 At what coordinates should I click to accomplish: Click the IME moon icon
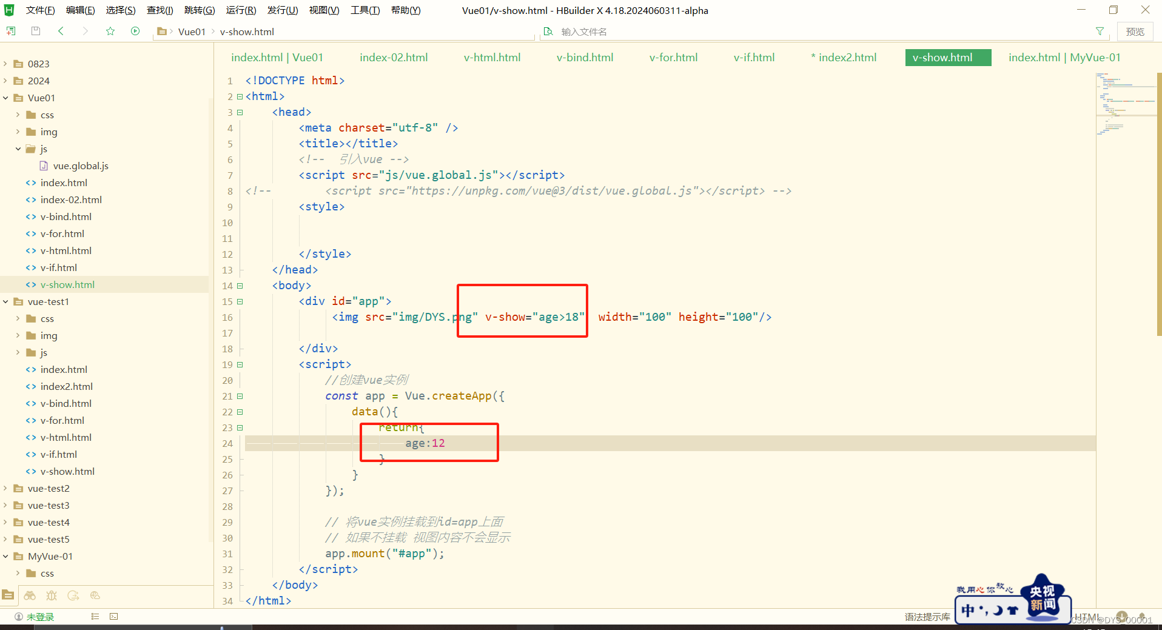[998, 611]
